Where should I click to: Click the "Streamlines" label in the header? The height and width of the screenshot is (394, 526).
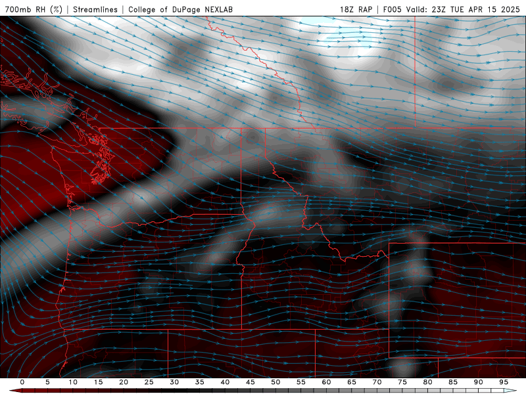point(95,9)
